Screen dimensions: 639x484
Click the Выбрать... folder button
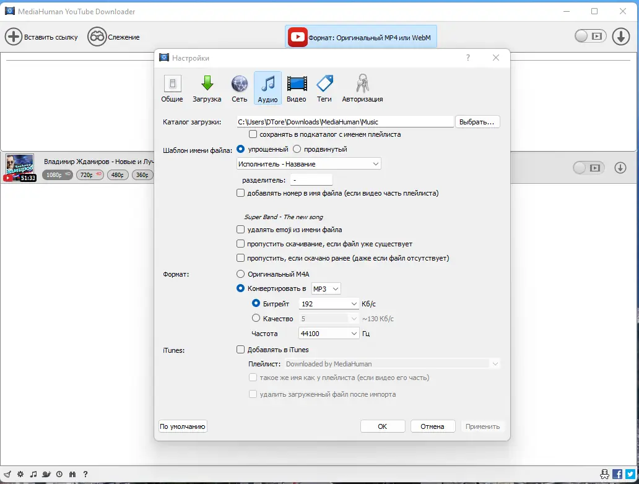(x=477, y=122)
